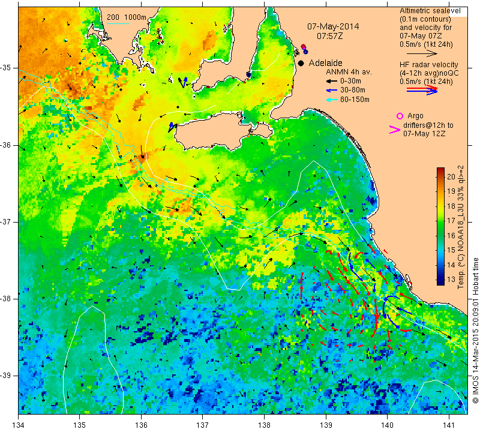Click the longitude 141 axis label

click(x=449, y=425)
